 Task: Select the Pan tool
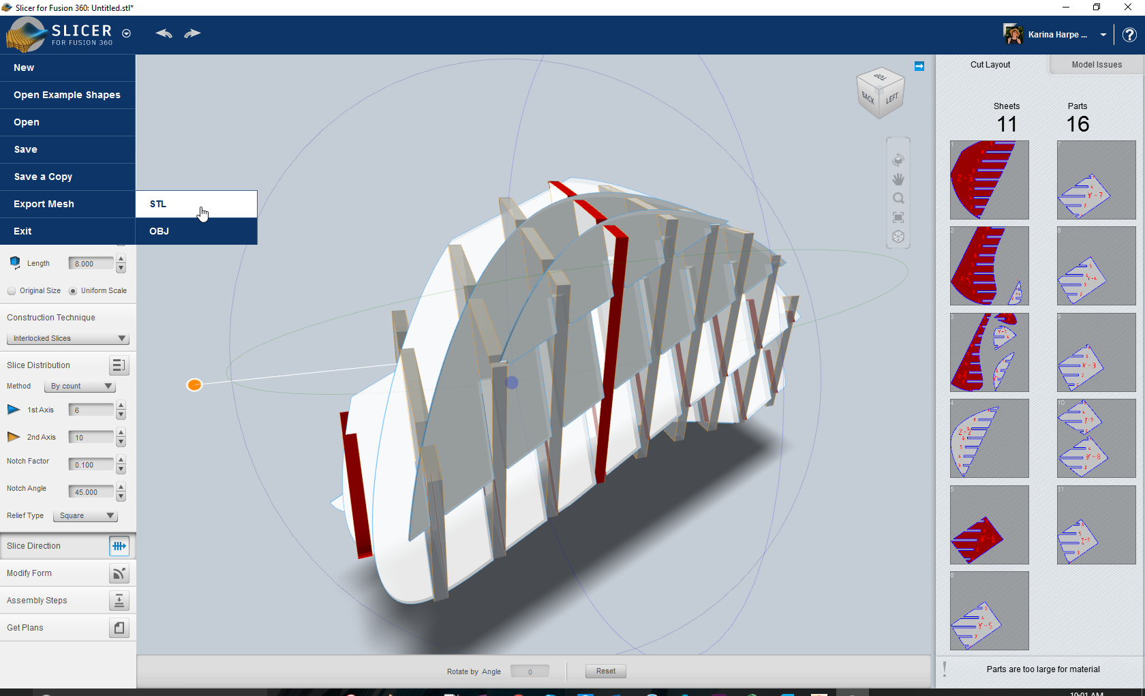[x=898, y=179]
